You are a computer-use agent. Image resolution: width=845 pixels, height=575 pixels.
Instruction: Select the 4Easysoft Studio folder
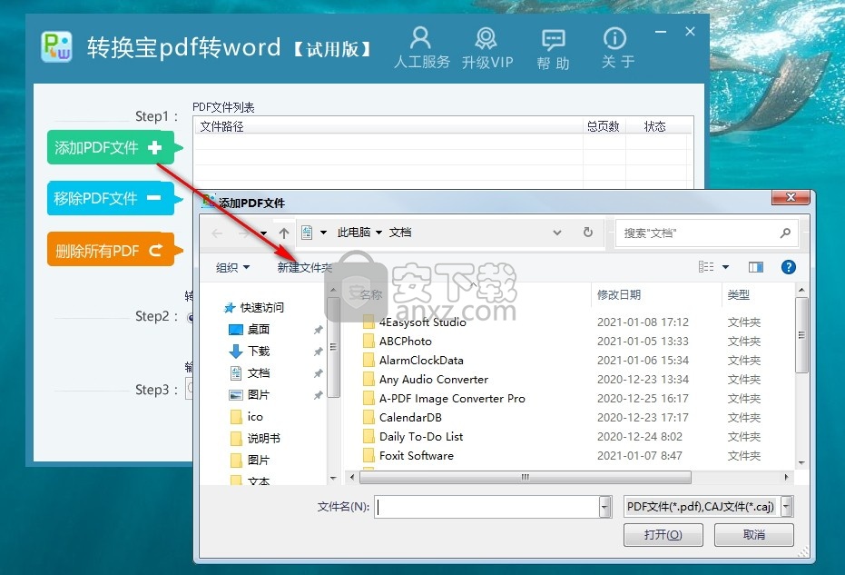[x=422, y=322]
